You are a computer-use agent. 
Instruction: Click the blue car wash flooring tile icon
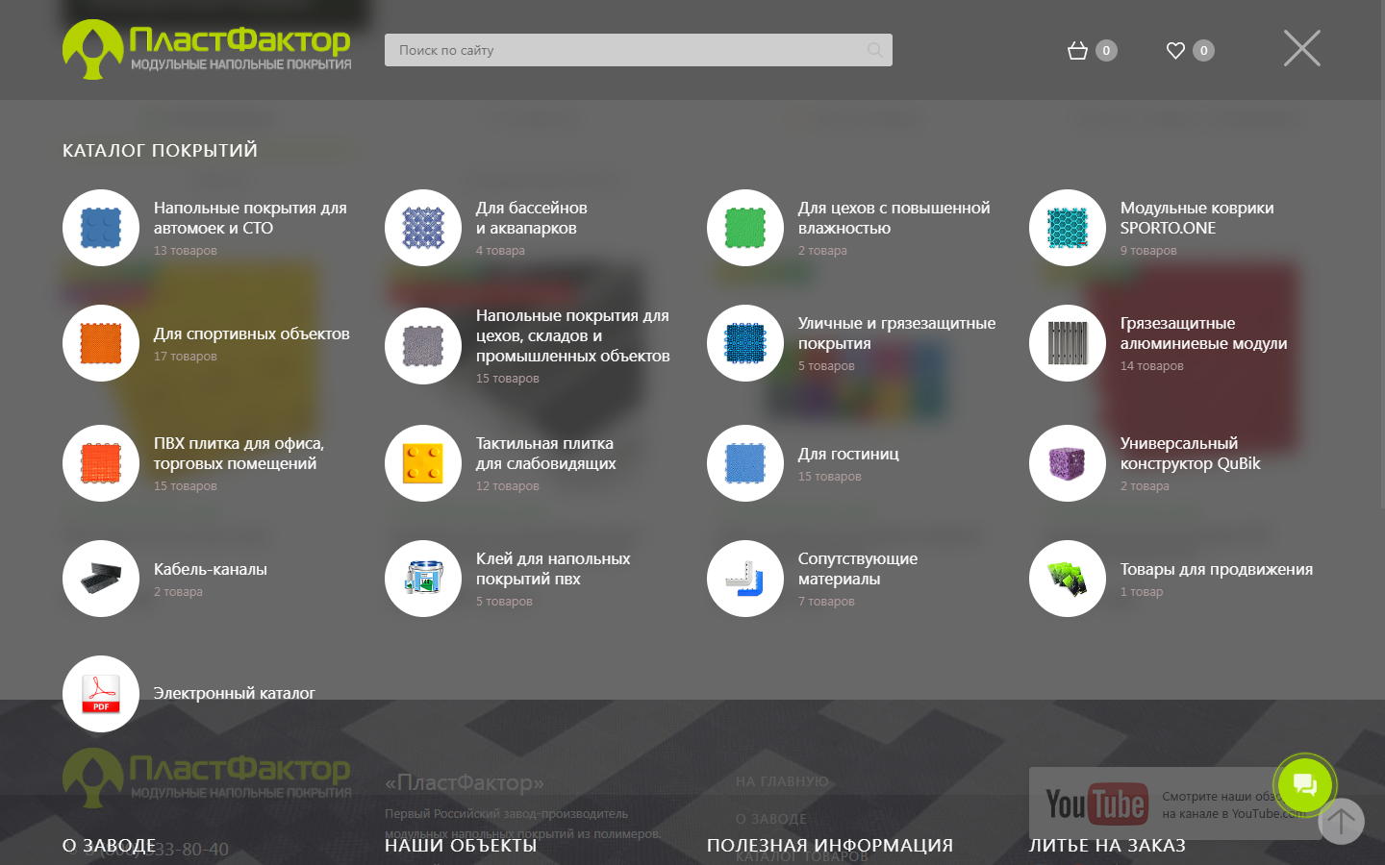[x=101, y=228]
